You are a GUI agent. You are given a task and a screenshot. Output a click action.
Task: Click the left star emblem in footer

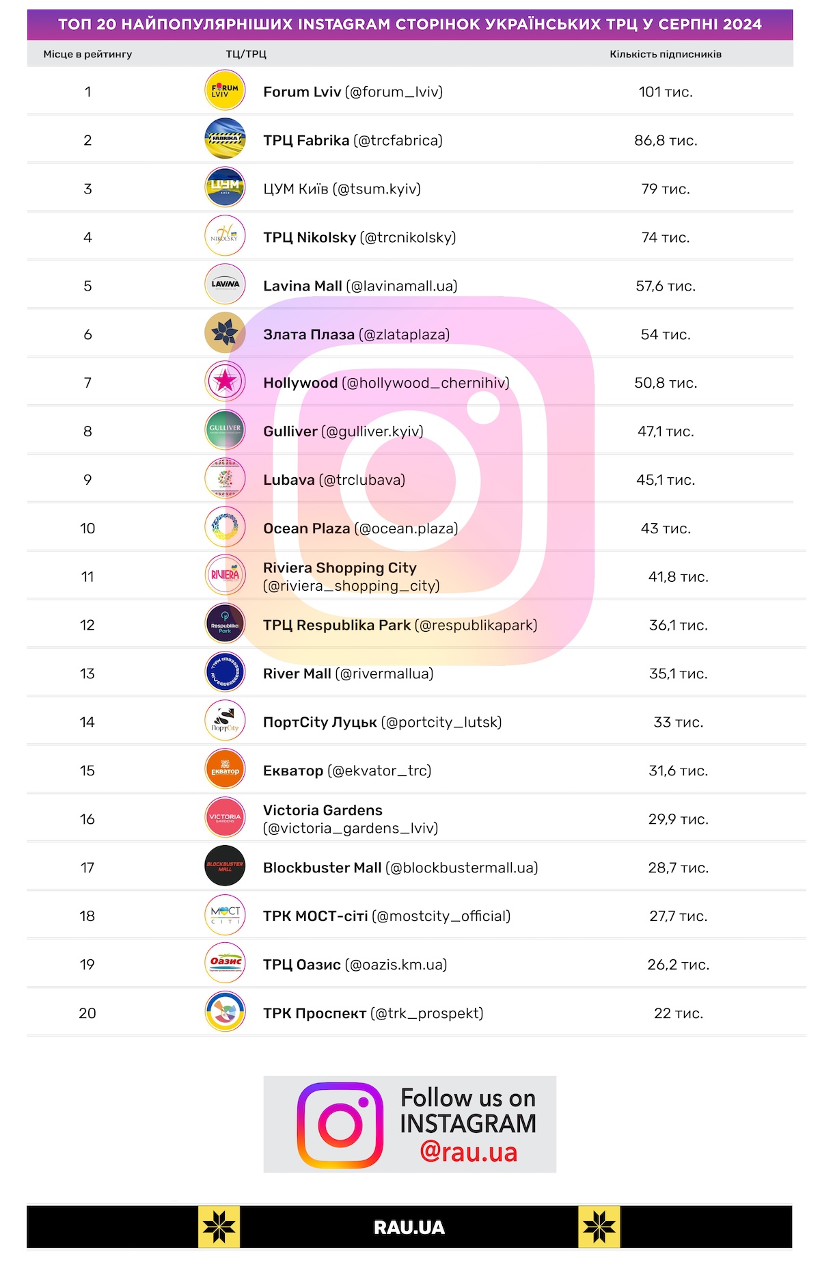(x=219, y=1227)
